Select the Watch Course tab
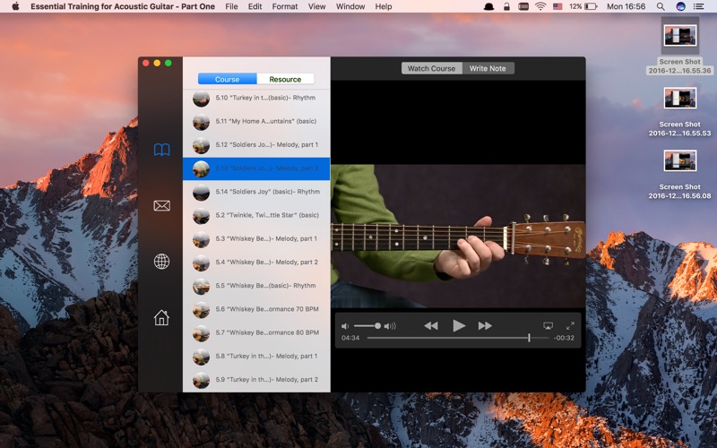Screen dimensions: 717x448 click(x=432, y=68)
